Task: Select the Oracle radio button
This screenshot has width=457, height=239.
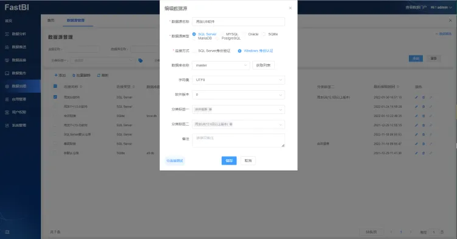Action: click(244, 34)
